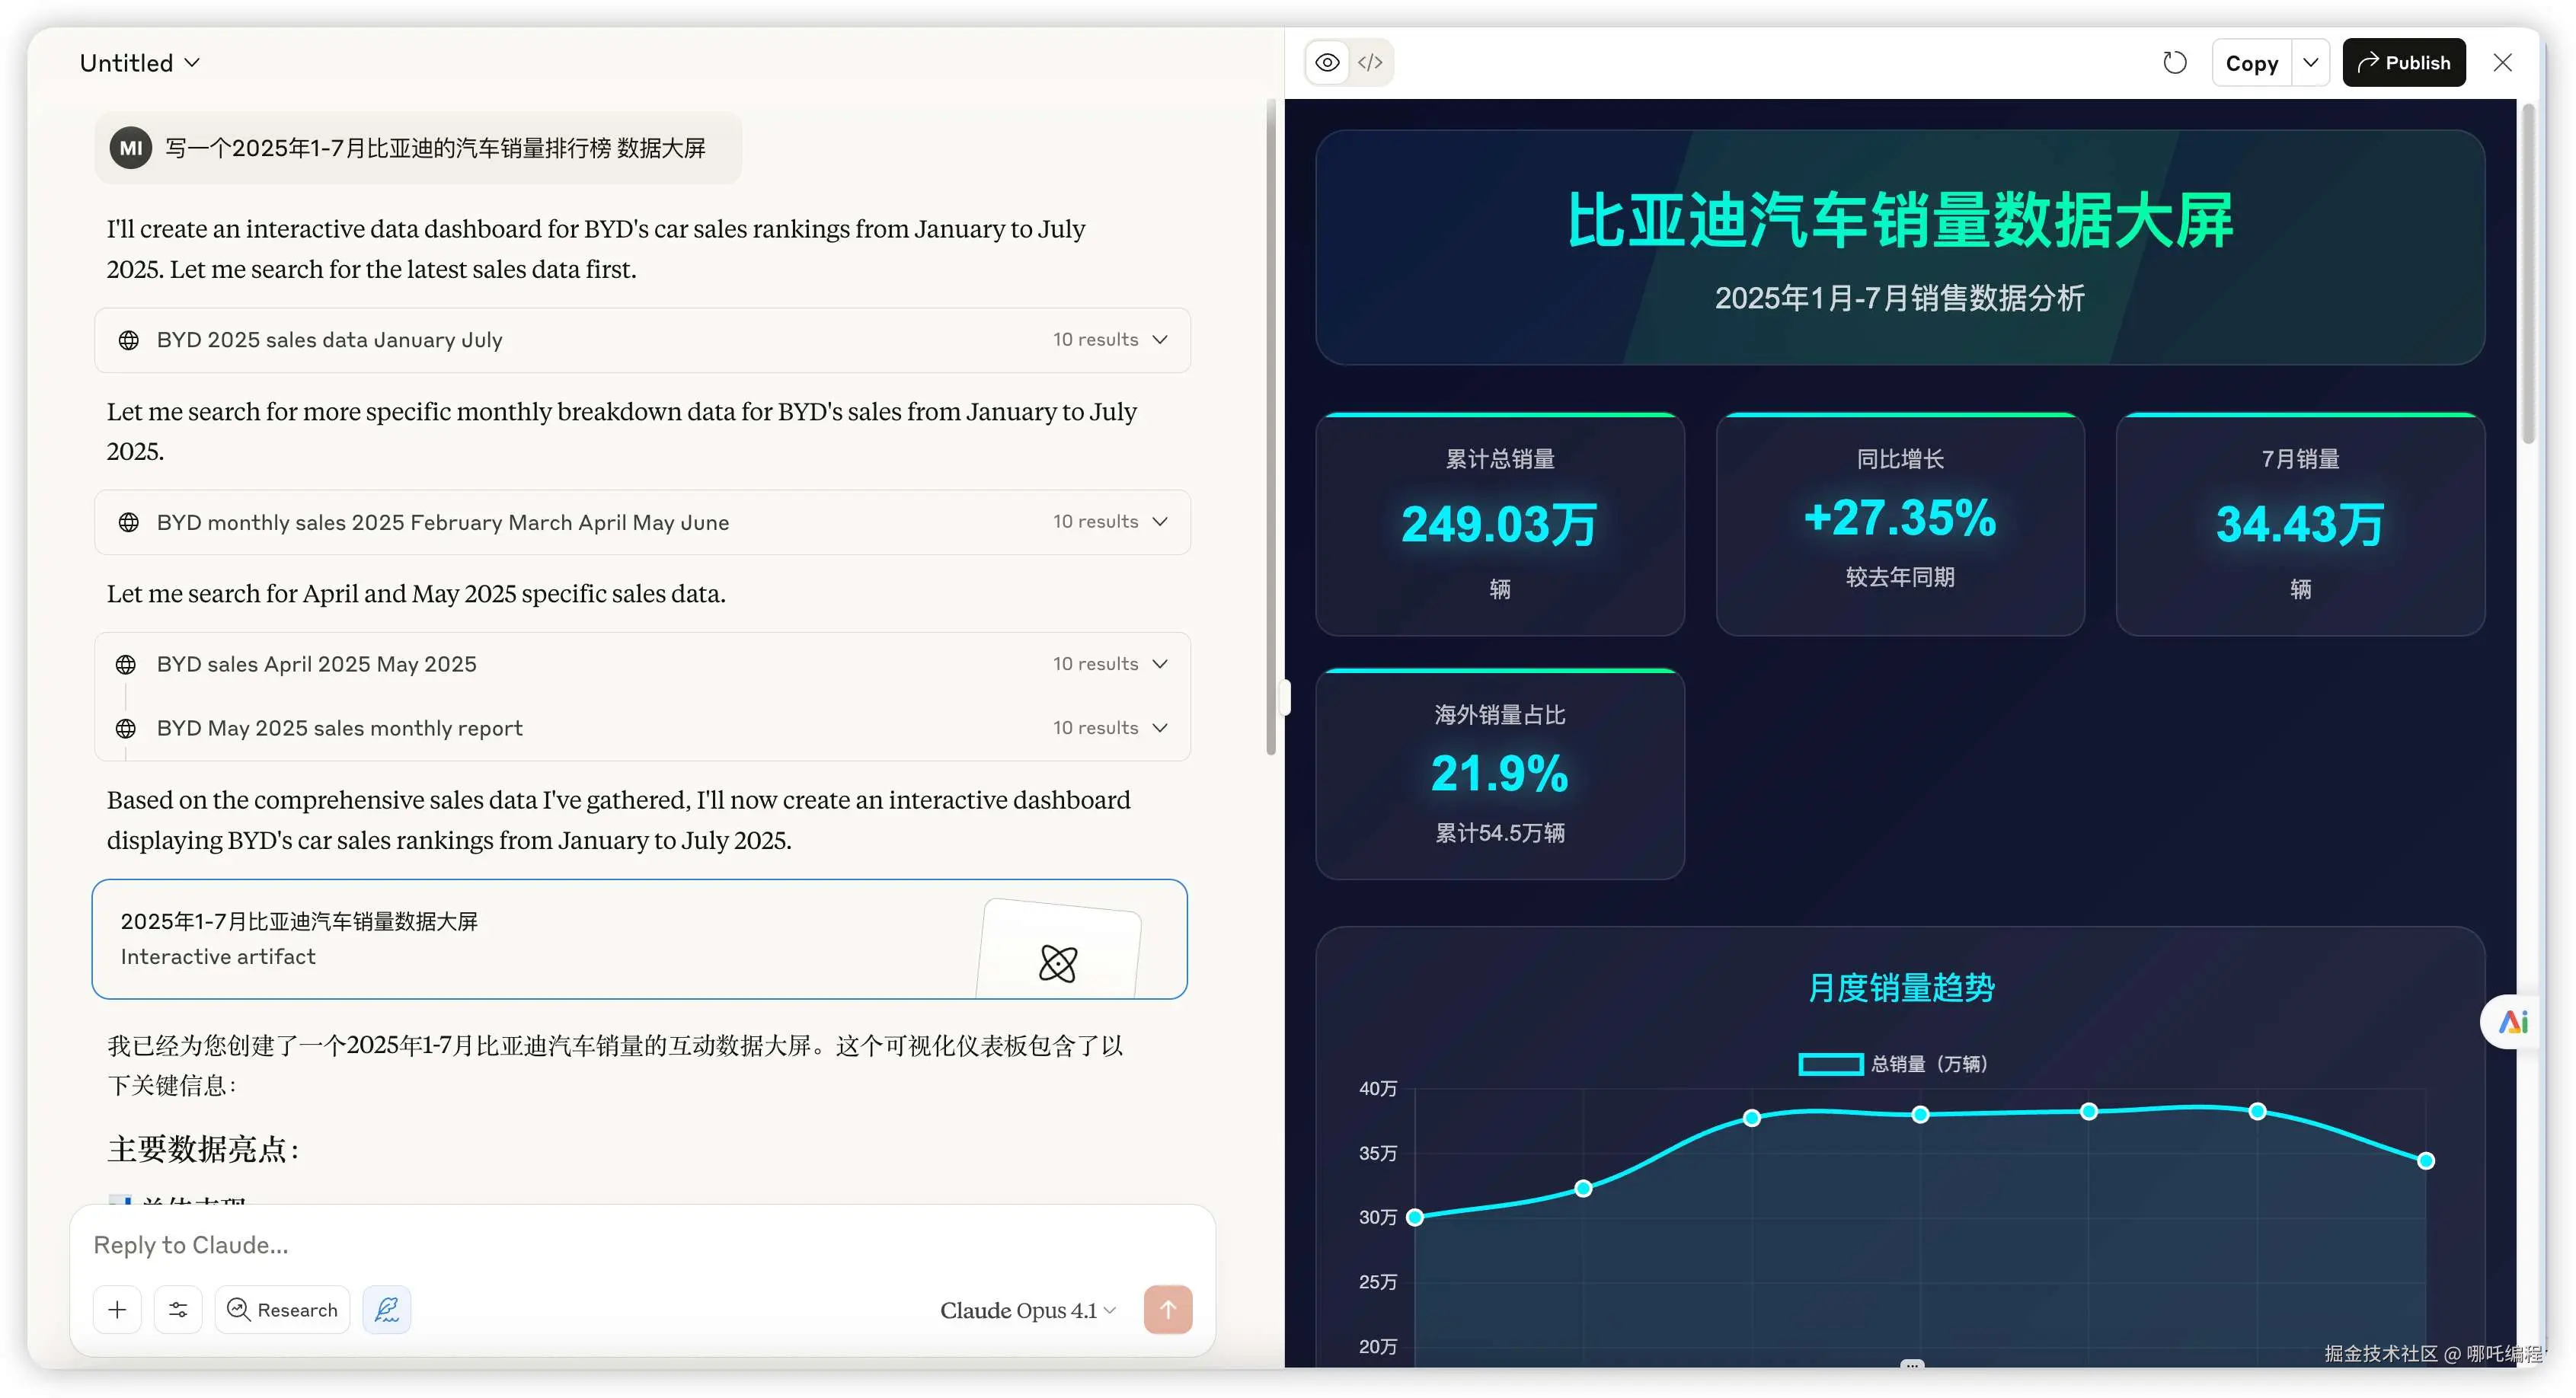Click the plus attach button
Screen dimensions: 2576x1398
click(117, 1309)
